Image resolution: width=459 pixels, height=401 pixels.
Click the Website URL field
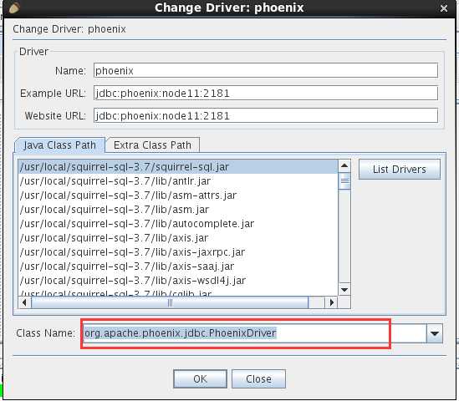266,115
